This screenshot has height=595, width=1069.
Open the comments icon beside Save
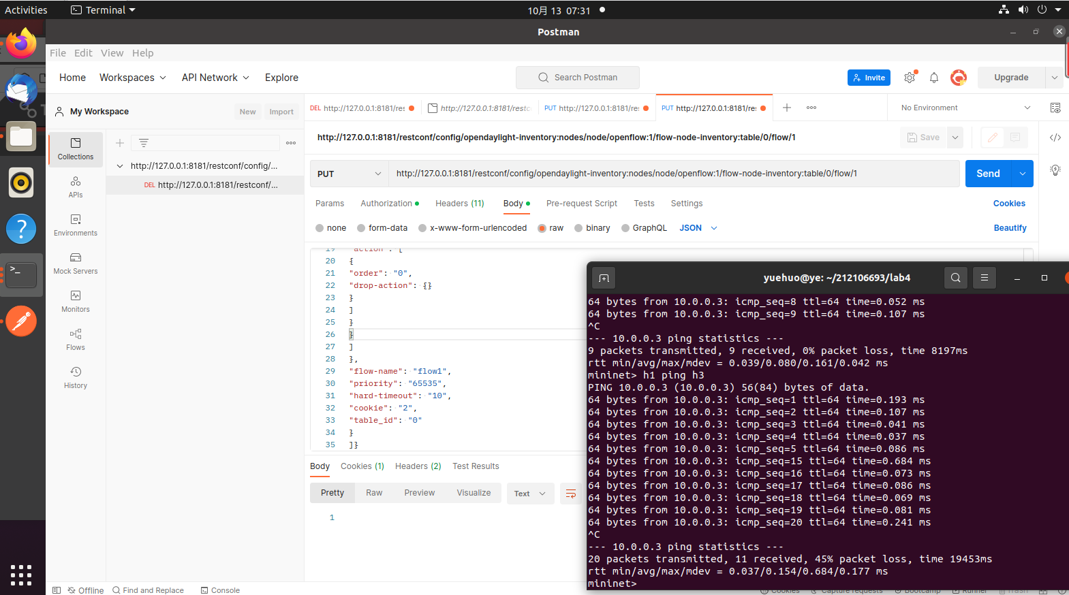point(1015,138)
